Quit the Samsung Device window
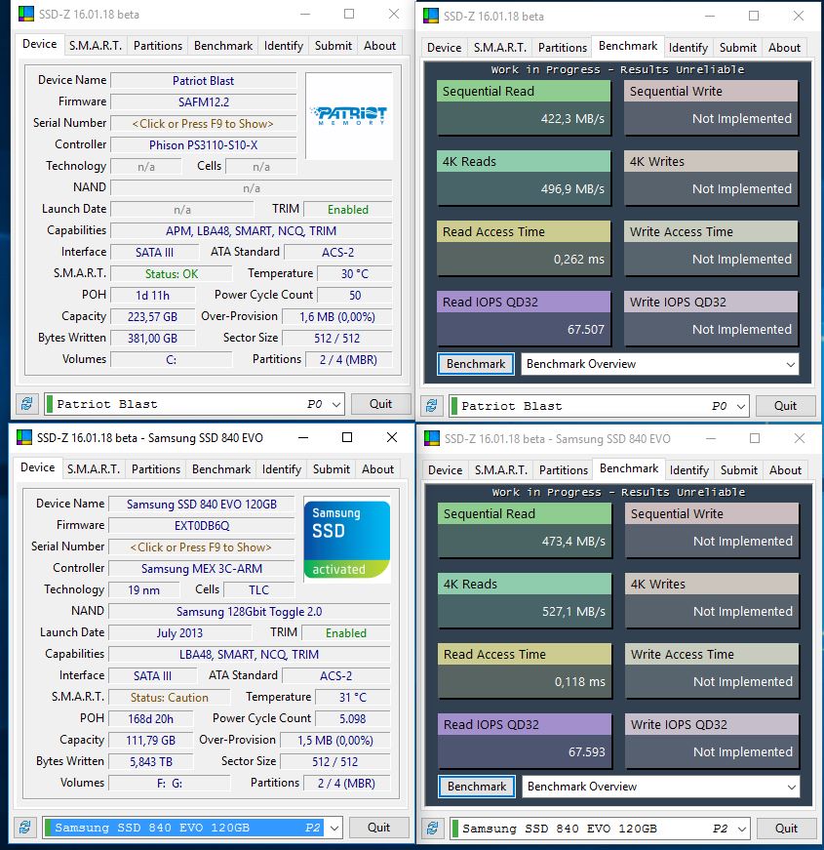The height and width of the screenshot is (850, 824). [378, 828]
